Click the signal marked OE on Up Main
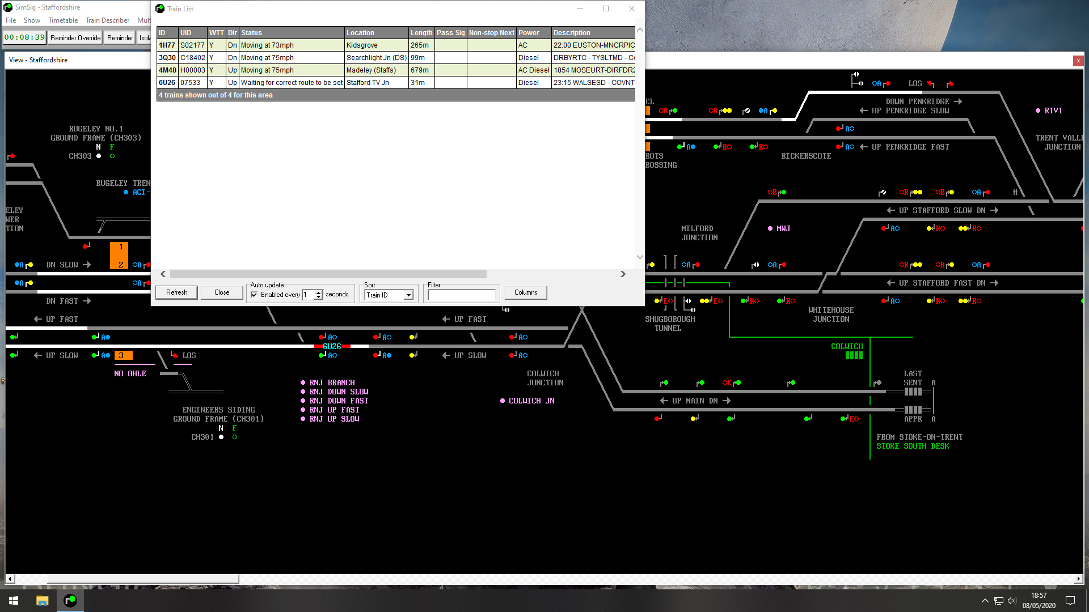 [x=731, y=383]
